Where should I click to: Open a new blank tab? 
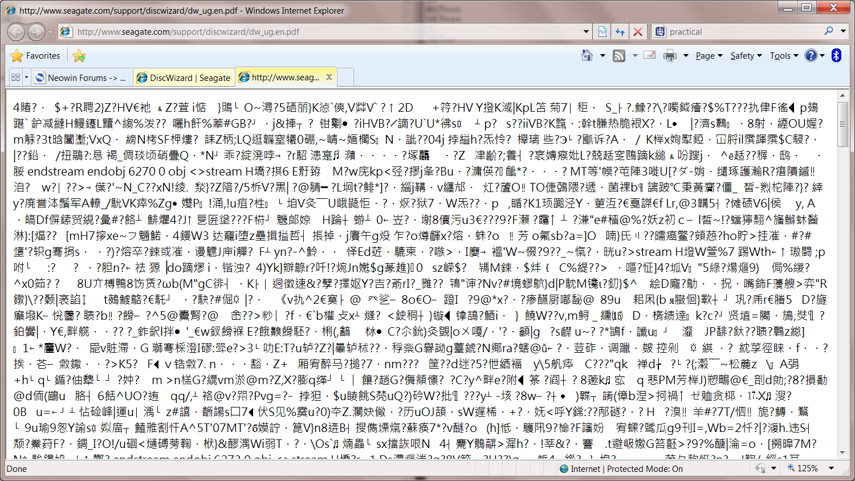[345, 78]
